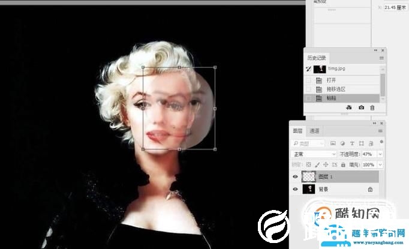This screenshot has width=409, height=249.
Task: Collapse the Layers panel double-arrow icon
Action: [x=375, y=123]
